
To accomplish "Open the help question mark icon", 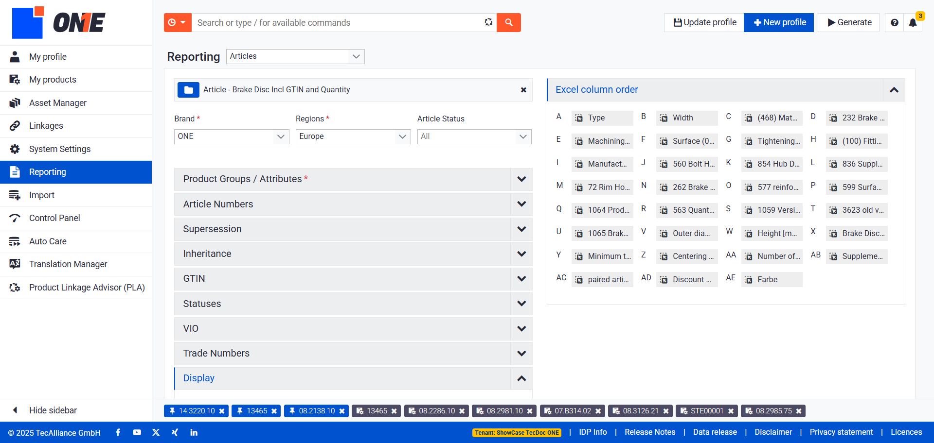I will [x=895, y=22].
